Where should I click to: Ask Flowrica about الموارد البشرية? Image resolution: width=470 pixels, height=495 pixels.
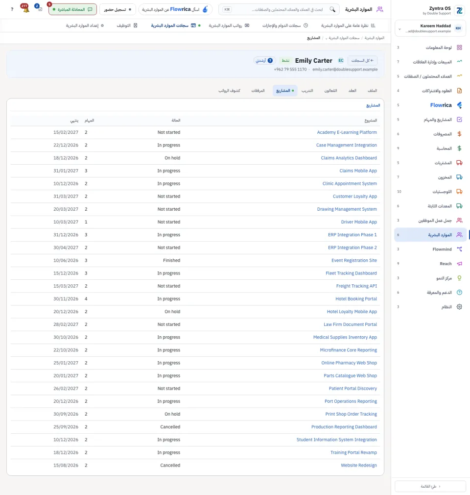[175, 9]
